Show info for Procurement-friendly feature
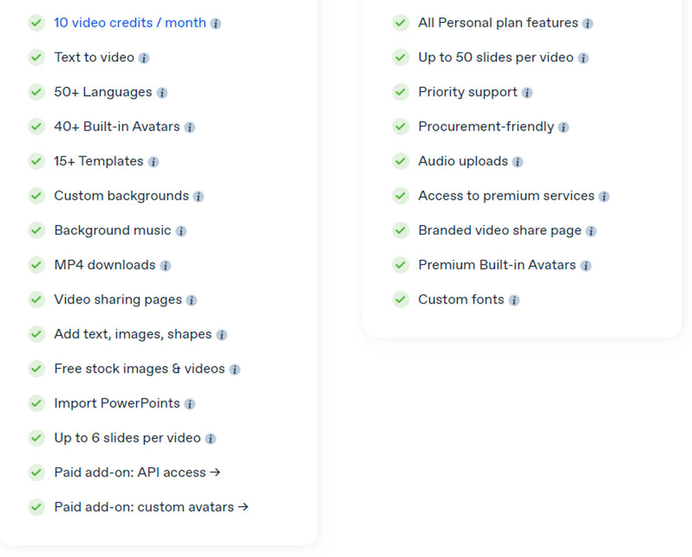692x557 pixels. coord(563,127)
